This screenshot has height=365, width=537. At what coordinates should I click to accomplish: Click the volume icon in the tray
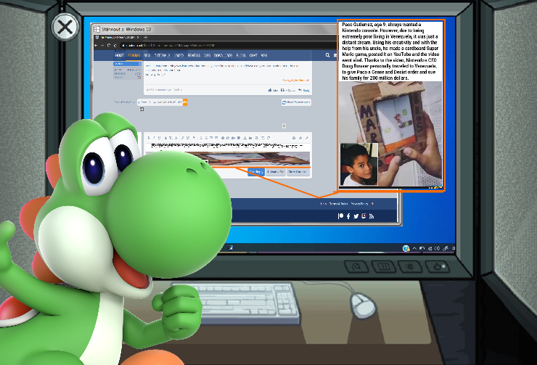438,248
